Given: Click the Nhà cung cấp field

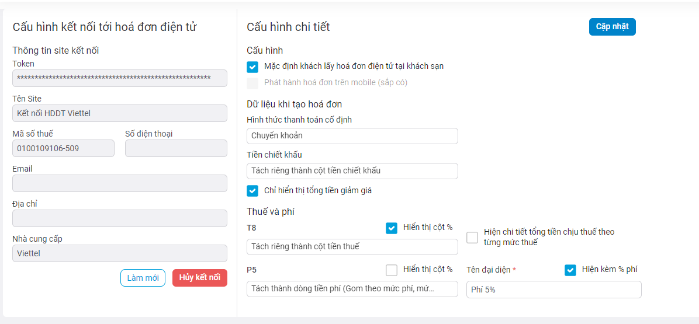Looking at the screenshot, I should click(x=119, y=253).
